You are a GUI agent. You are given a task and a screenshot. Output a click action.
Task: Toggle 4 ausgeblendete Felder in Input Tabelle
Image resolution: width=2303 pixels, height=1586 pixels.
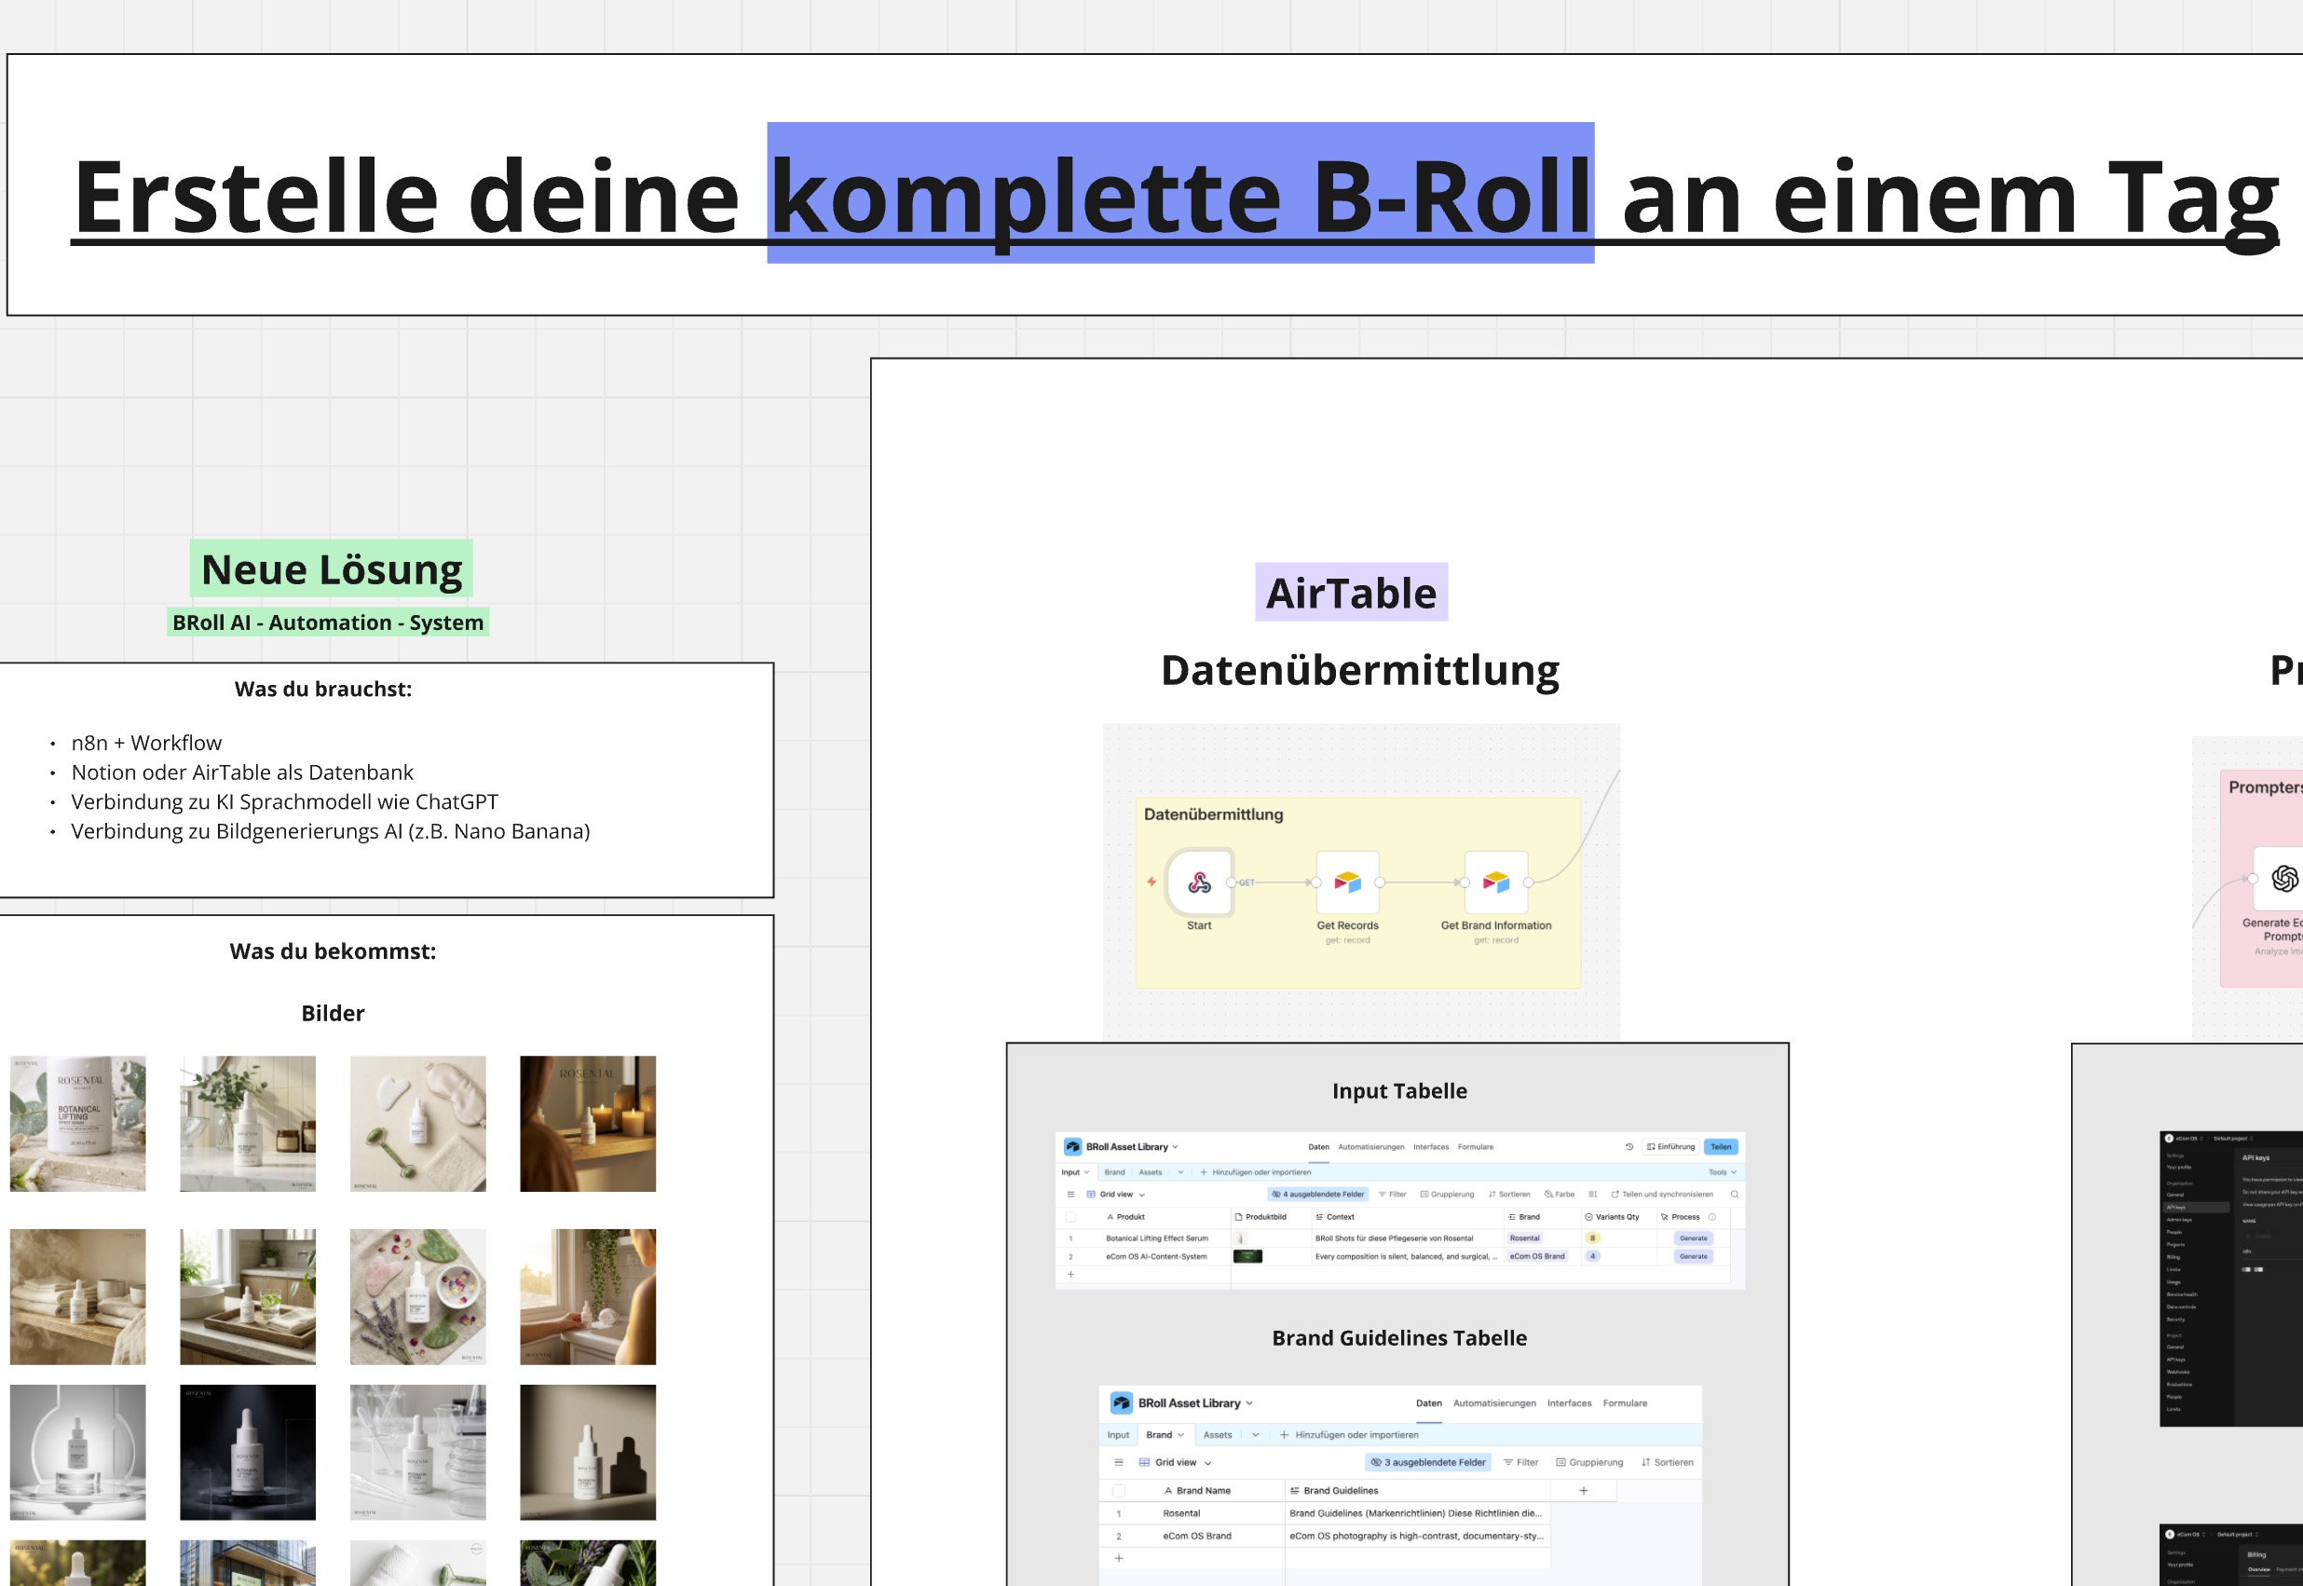(x=1318, y=1195)
